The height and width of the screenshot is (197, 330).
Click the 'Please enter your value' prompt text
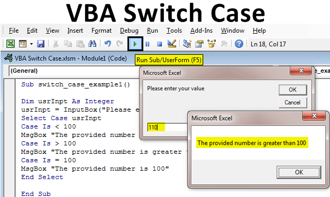[x=176, y=88]
